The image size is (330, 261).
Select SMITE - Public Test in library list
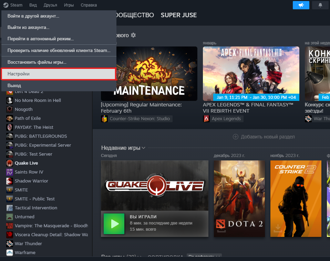click(x=35, y=199)
